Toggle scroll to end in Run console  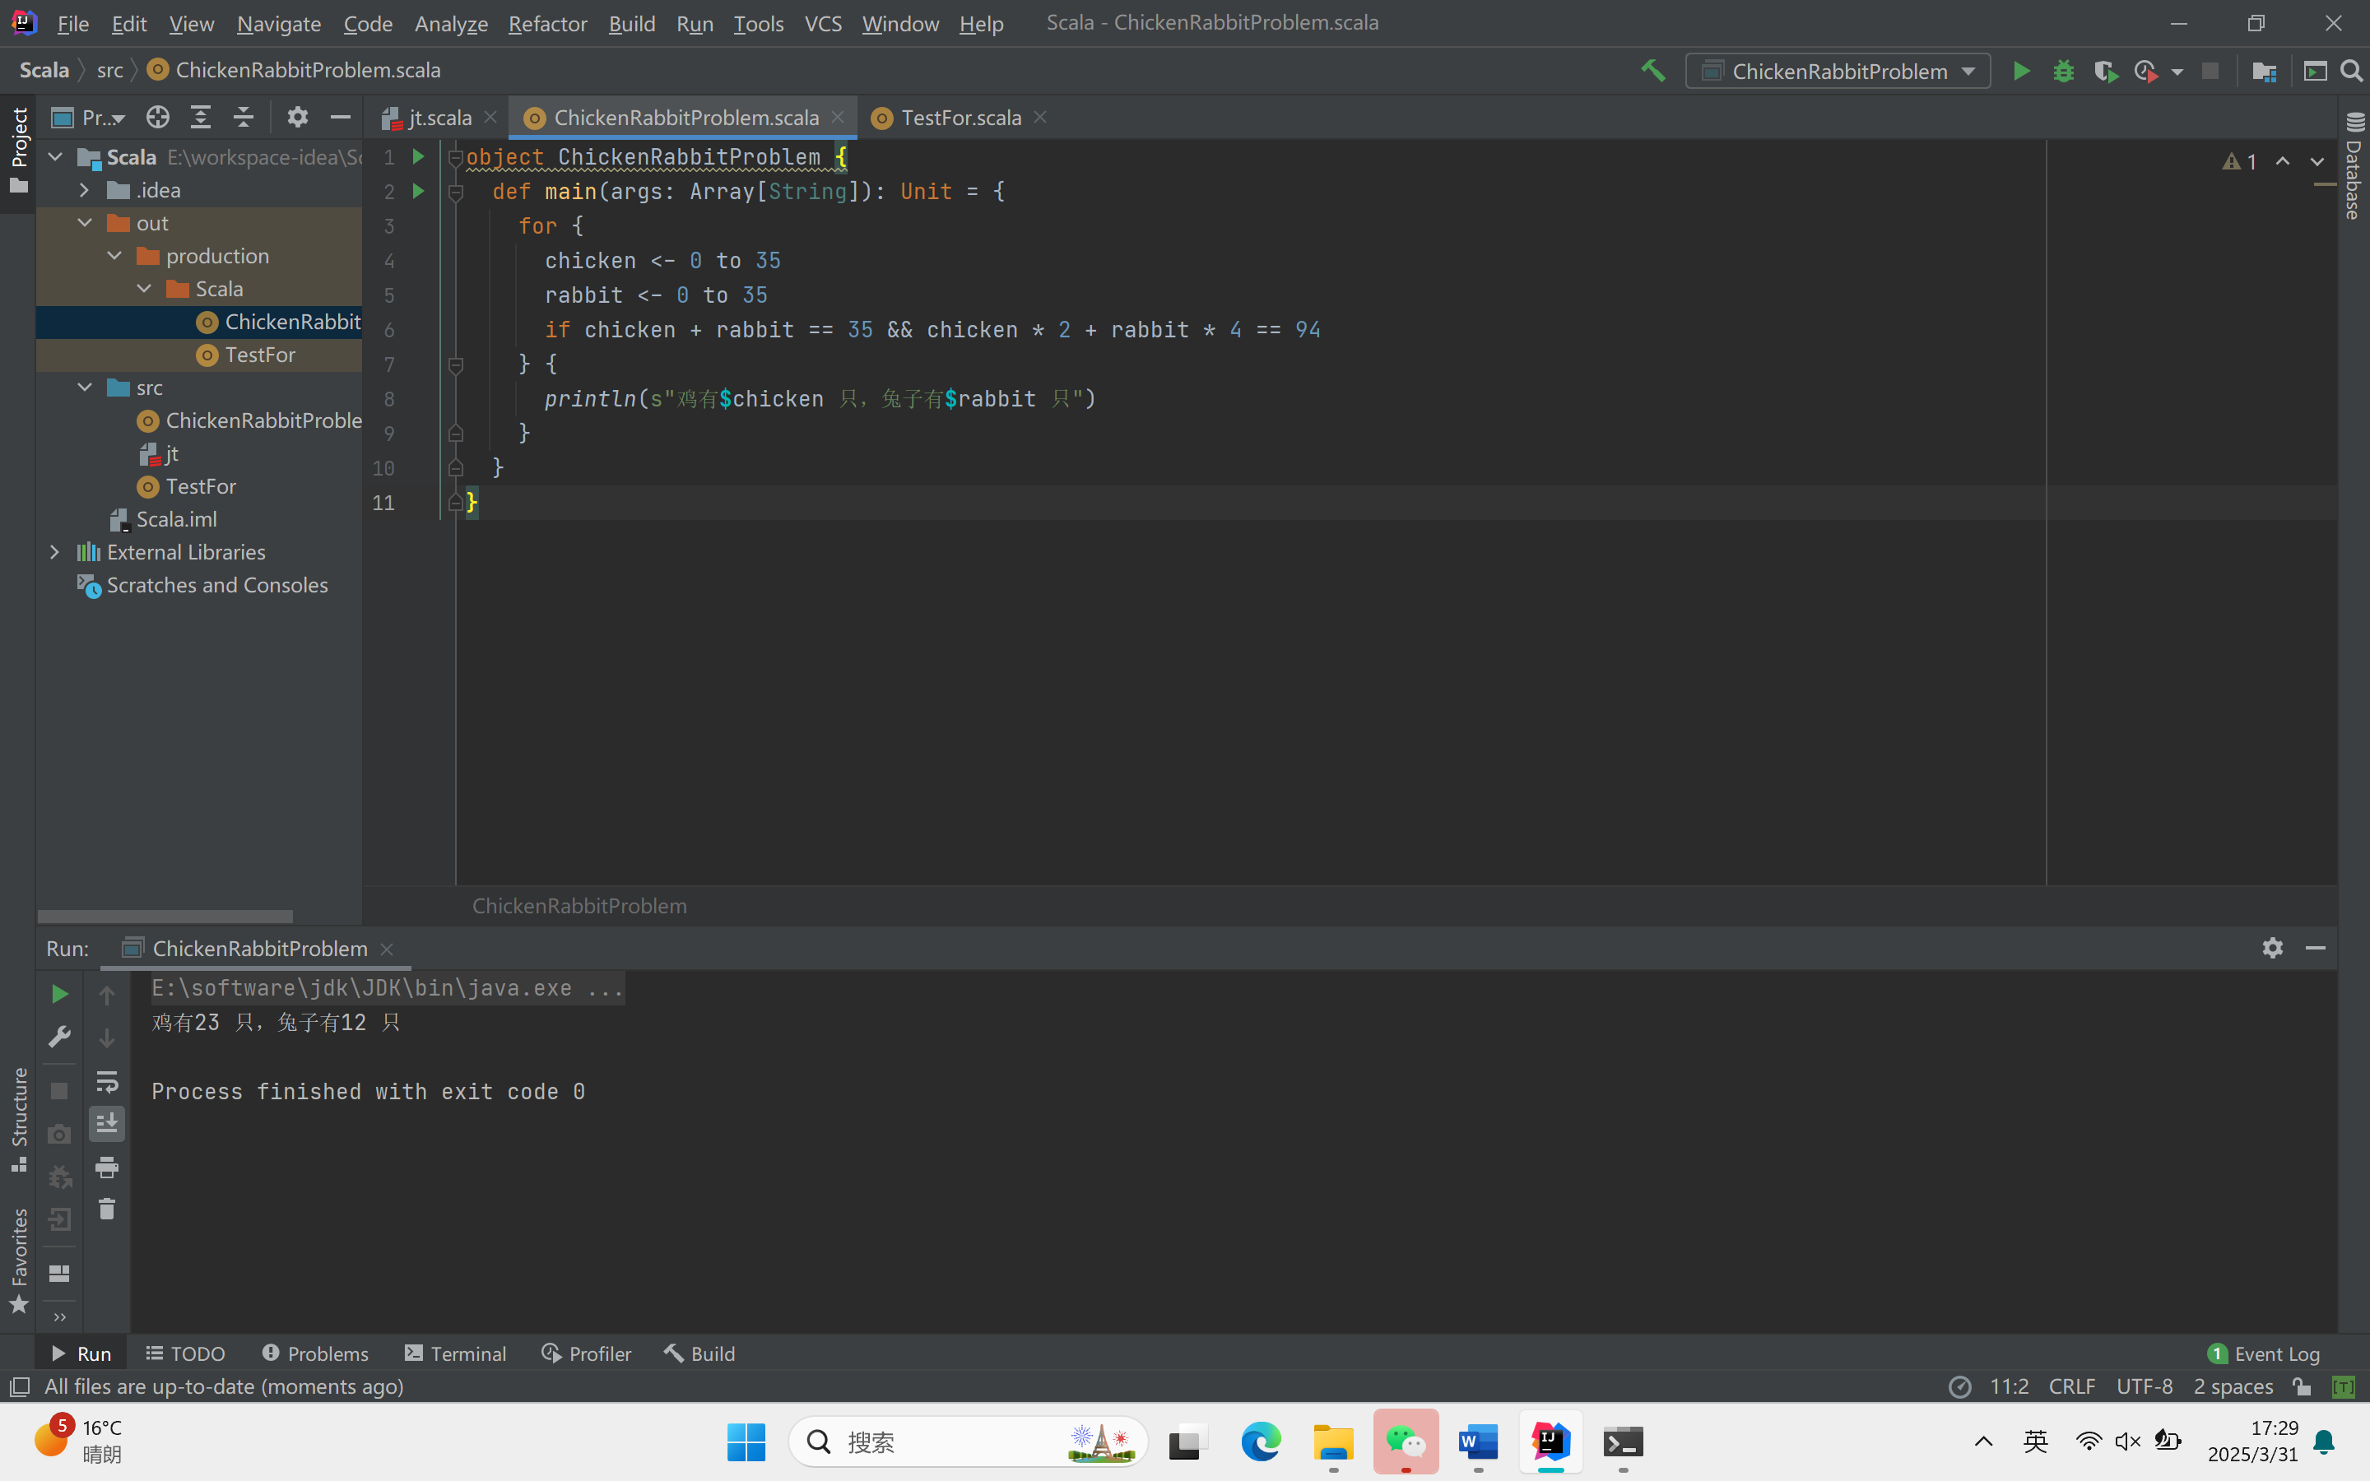pos(107,1123)
